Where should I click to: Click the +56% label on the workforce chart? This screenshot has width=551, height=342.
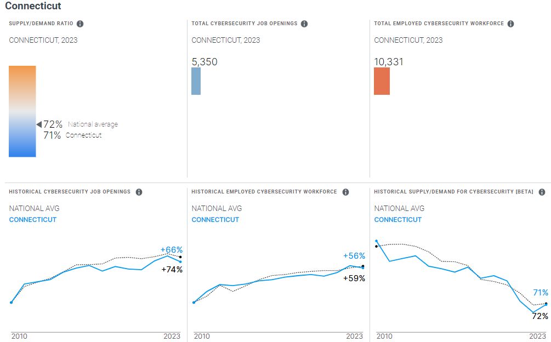tap(354, 256)
